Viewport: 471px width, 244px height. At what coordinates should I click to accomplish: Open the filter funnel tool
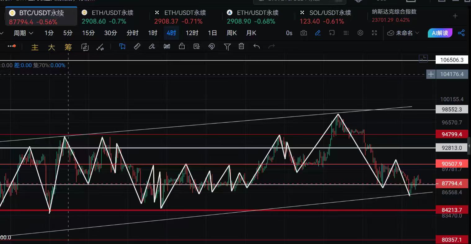pos(227,47)
